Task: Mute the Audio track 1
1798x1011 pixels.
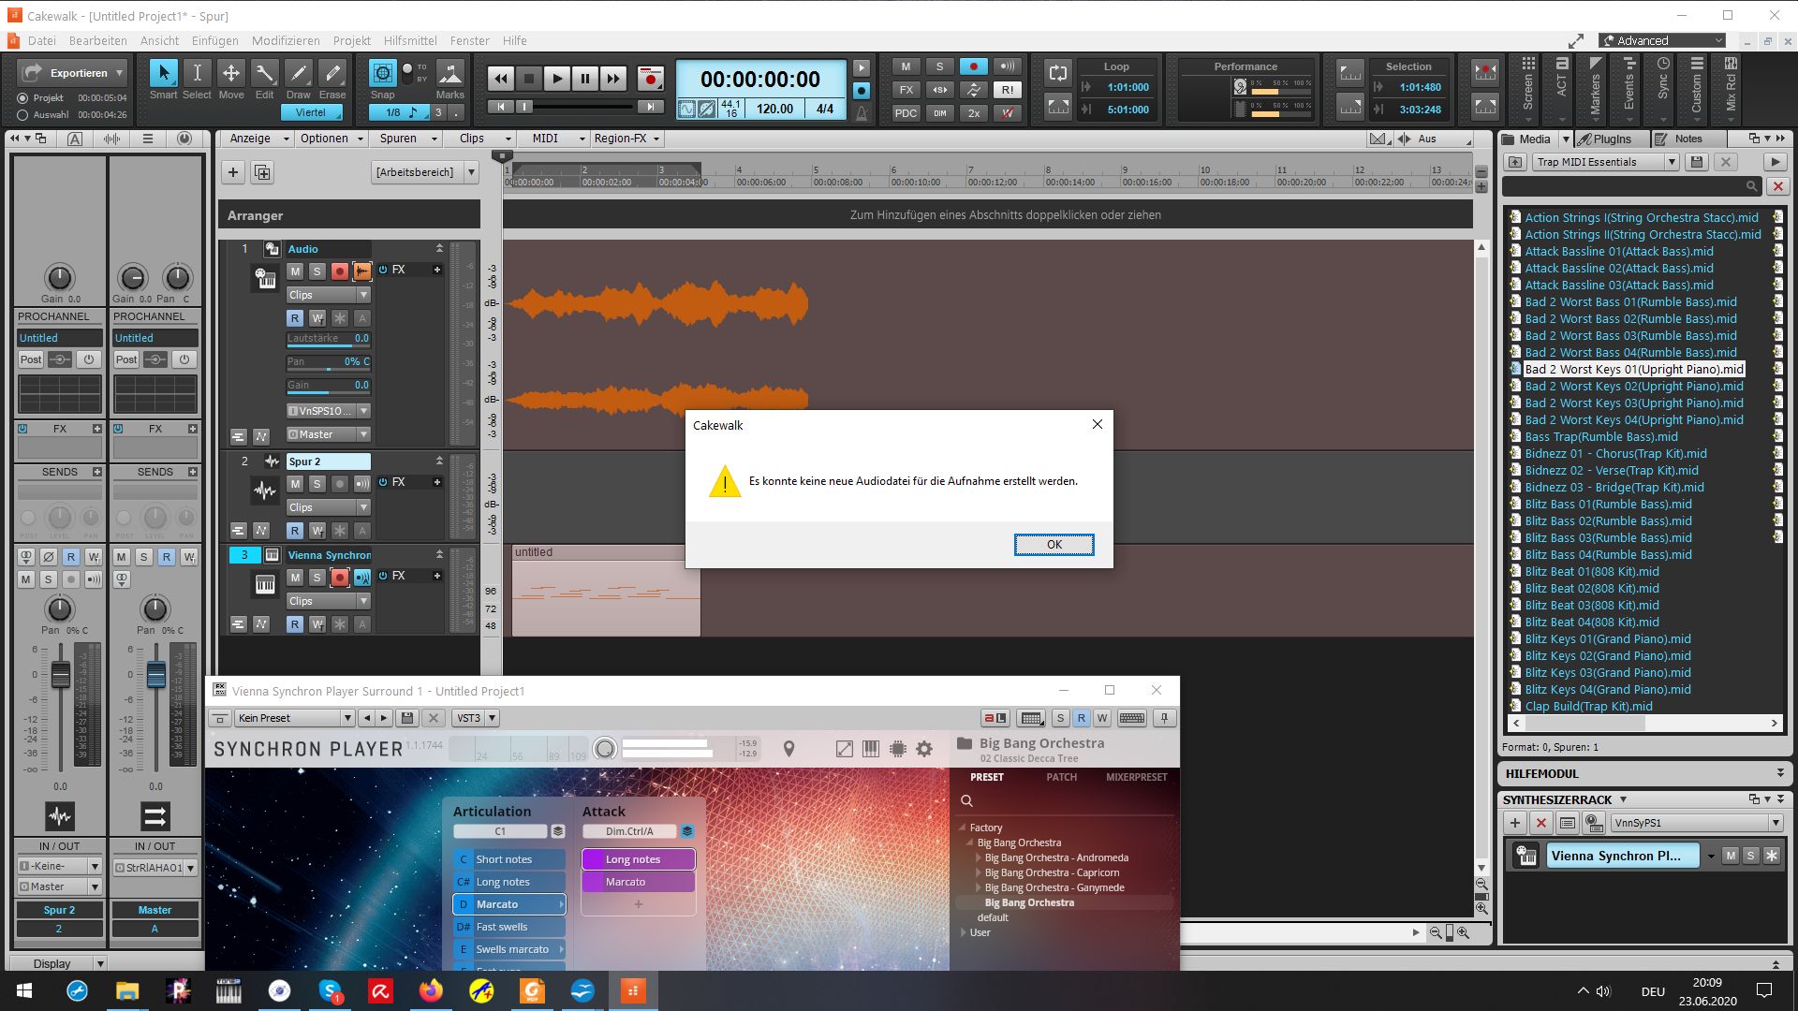Action: [x=295, y=271]
